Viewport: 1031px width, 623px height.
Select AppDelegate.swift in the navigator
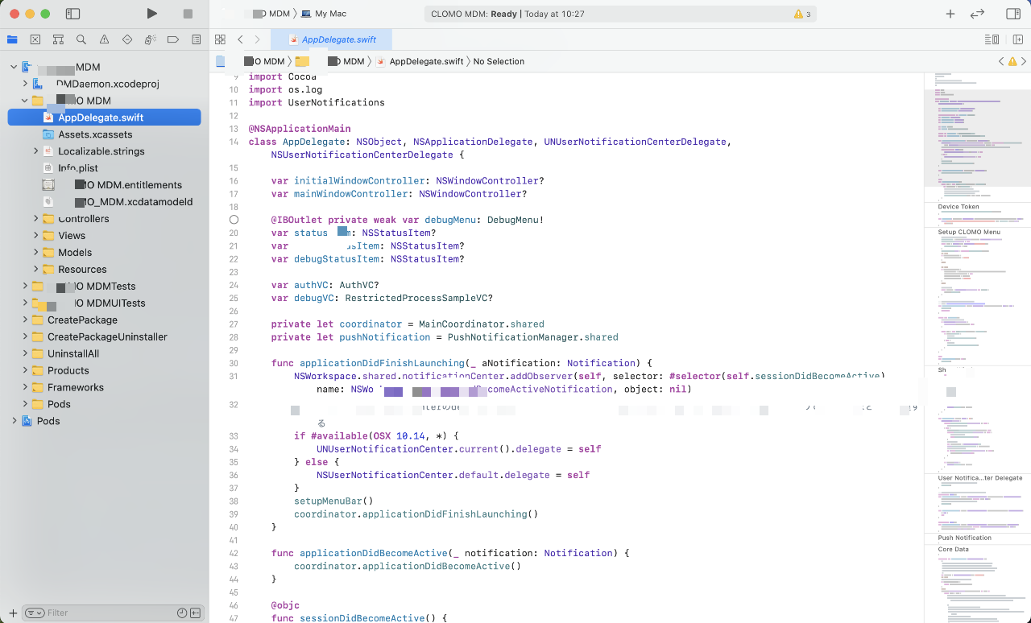(x=104, y=118)
